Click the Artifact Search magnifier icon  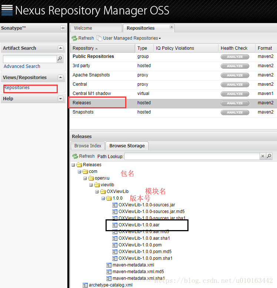60,59
